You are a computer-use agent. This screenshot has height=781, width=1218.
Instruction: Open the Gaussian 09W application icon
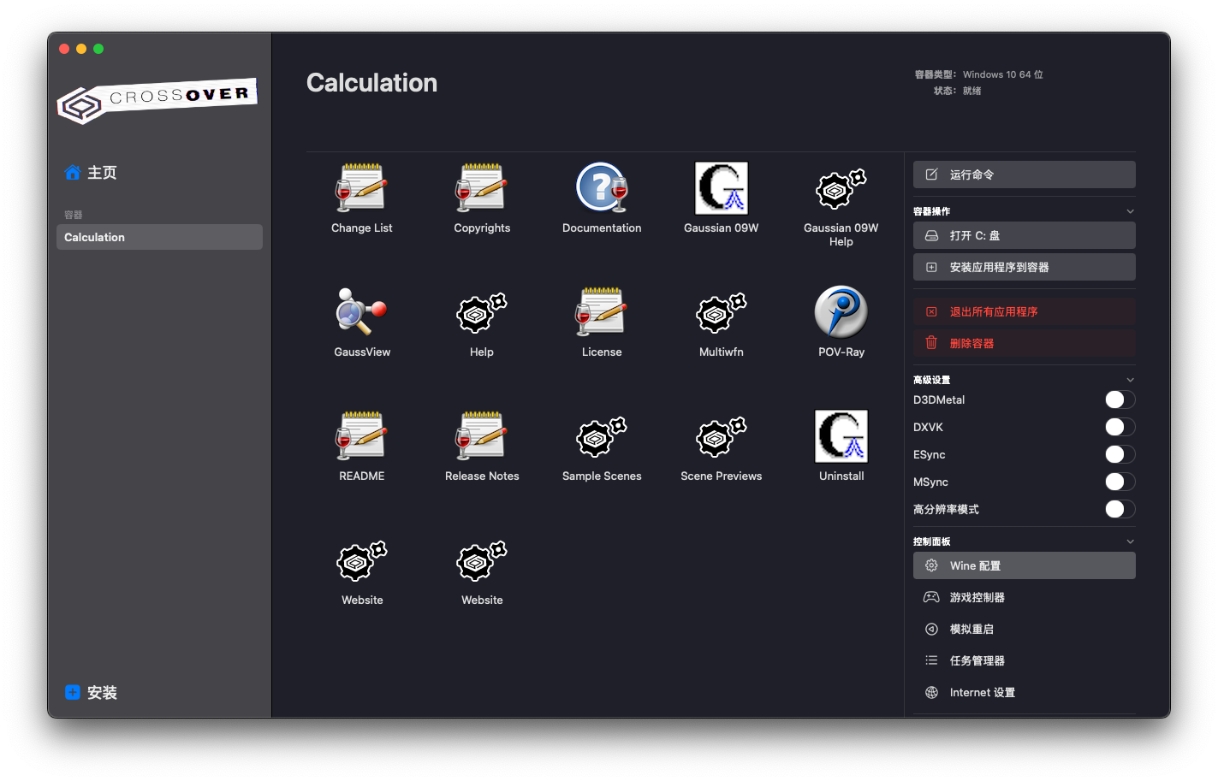[721, 188]
